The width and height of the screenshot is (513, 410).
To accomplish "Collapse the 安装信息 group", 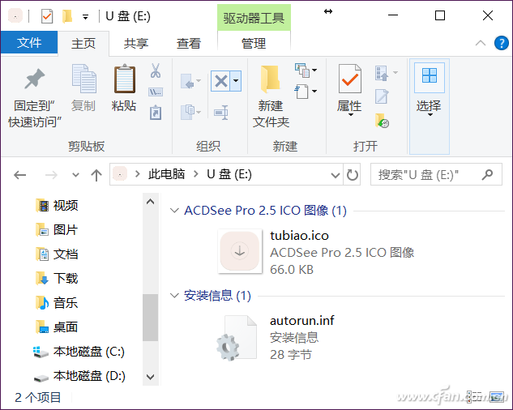I will (x=174, y=296).
